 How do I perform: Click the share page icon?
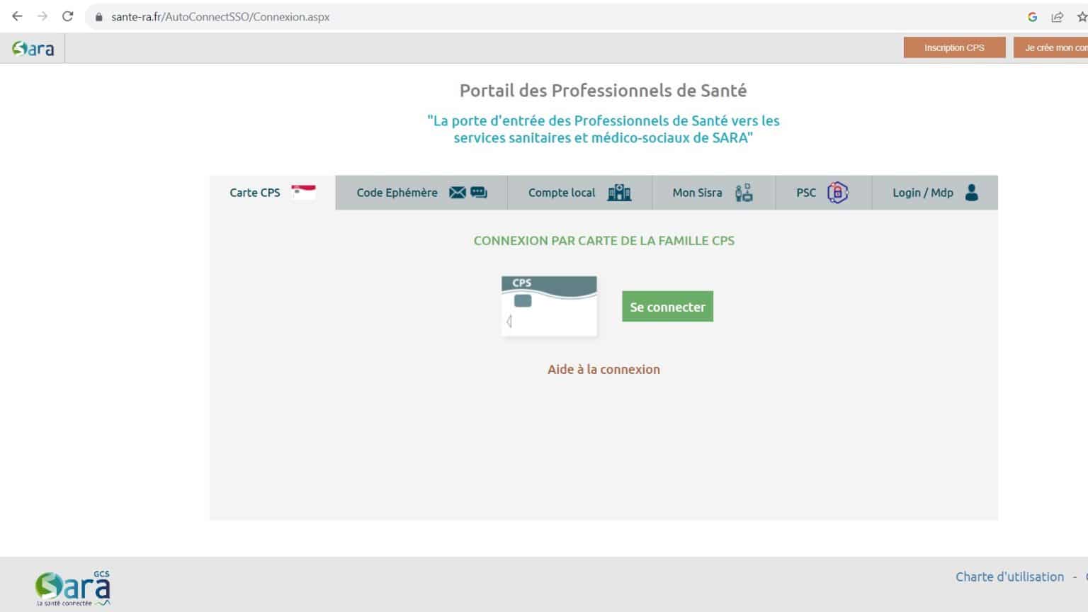[x=1057, y=17]
